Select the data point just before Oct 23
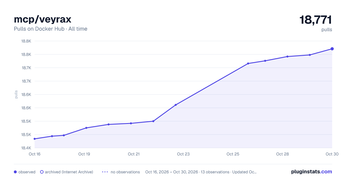This screenshot has width=346, height=182. tap(176, 105)
